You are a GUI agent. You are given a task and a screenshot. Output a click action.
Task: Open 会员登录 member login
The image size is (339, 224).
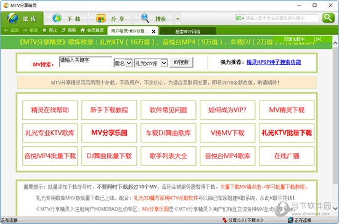(x=92, y=30)
